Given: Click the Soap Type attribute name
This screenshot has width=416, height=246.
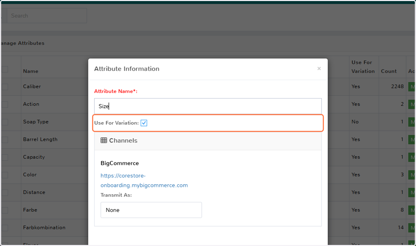Looking at the screenshot, I should point(36,122).
